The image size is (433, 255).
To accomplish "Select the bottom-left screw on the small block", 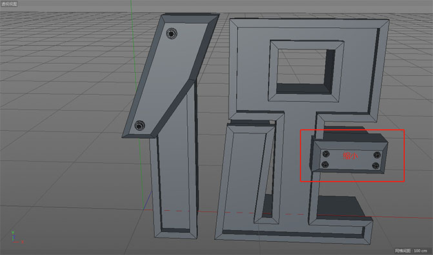I will pyautogui.click(x=326, y=165).
